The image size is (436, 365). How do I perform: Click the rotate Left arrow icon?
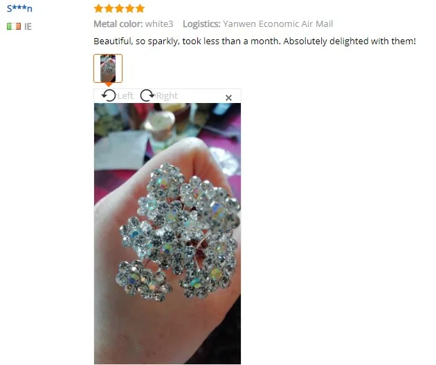pos(109,95)
